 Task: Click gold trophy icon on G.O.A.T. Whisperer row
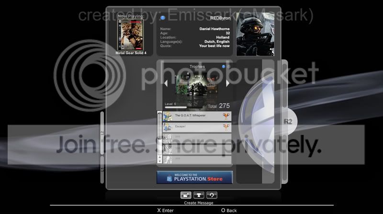tap(226, 116)
